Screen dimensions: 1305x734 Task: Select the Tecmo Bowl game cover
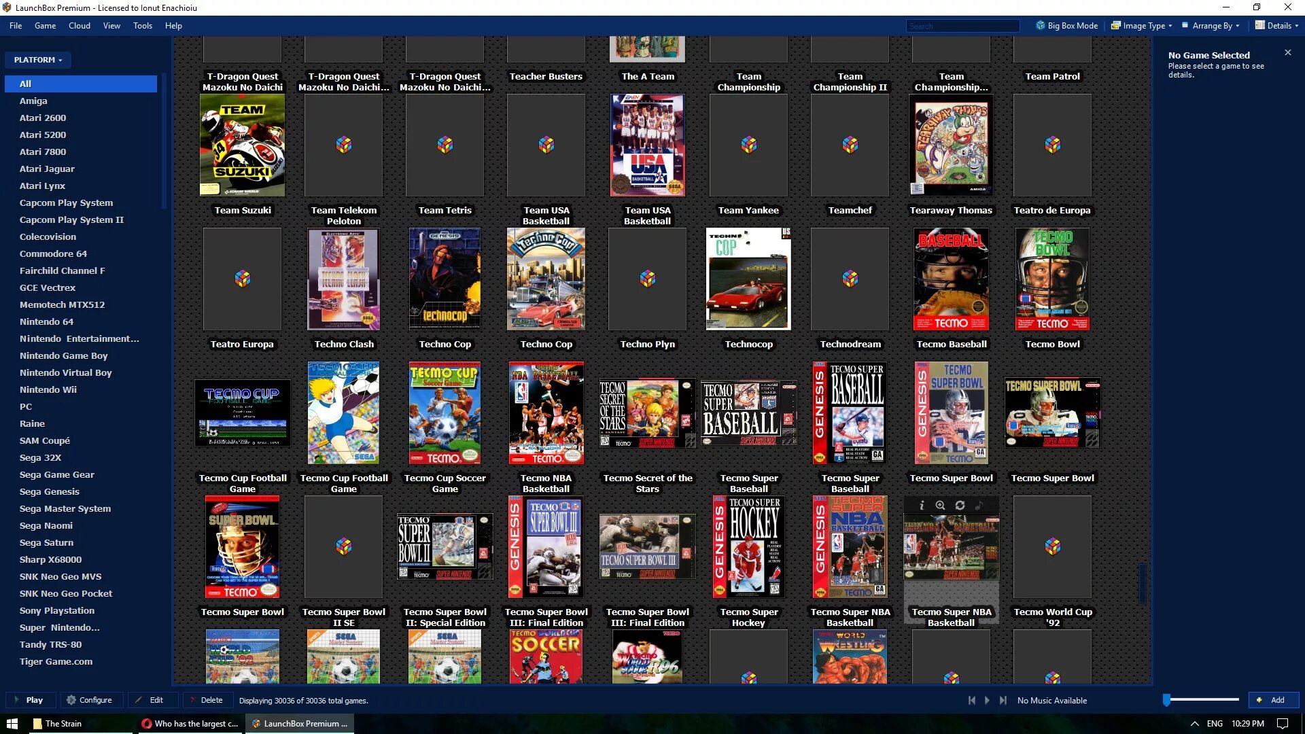[x=1052, y=279]
